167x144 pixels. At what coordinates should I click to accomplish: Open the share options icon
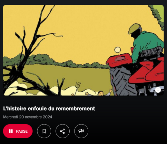coord(63,131)
